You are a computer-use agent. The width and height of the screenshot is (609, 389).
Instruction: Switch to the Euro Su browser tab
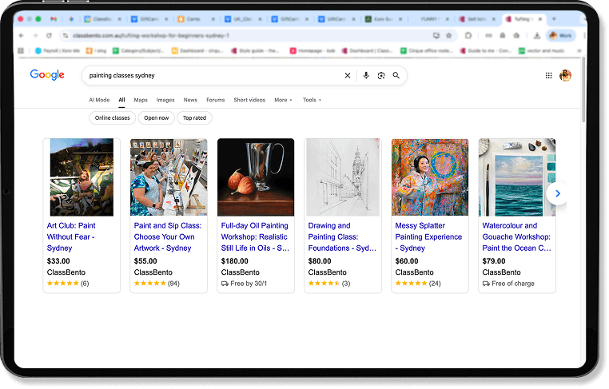pyautogui.click(x=384, y=18)
